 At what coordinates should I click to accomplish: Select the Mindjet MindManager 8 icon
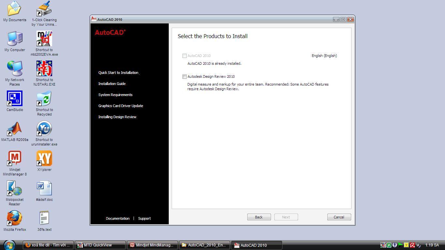[15, 158]
